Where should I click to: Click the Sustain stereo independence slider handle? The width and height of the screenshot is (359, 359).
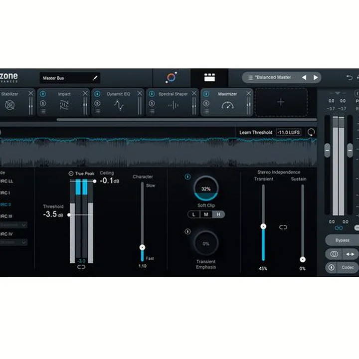303,260
